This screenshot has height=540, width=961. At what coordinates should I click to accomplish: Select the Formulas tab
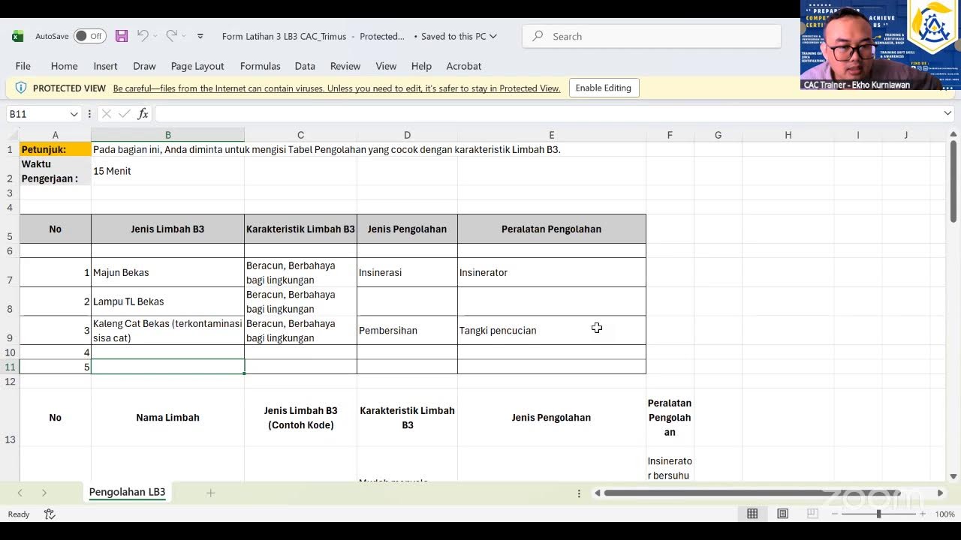pyautogui.click(x=261, y=66)
